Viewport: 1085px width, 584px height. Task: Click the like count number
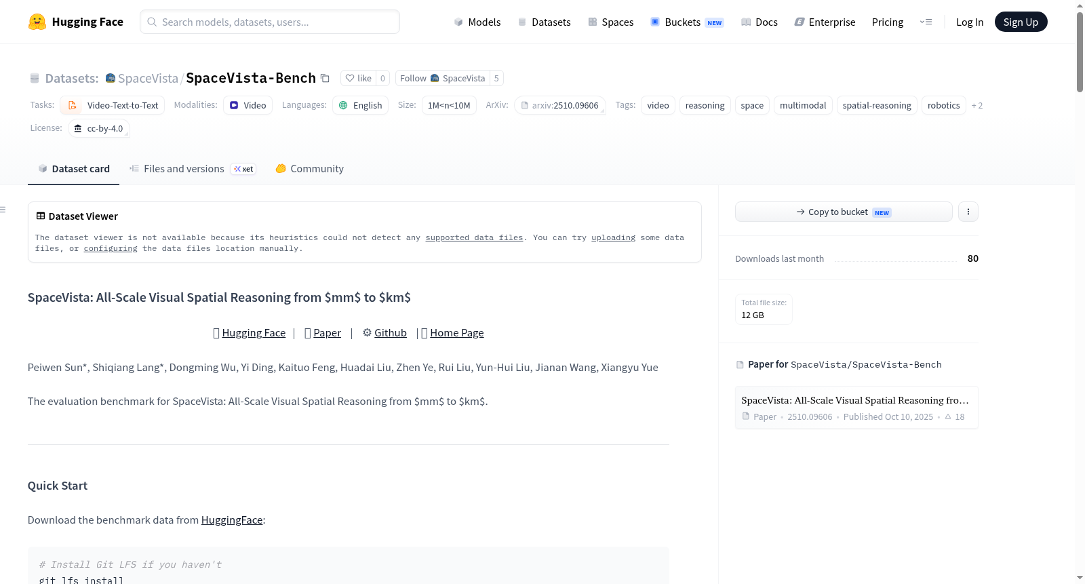382,78
